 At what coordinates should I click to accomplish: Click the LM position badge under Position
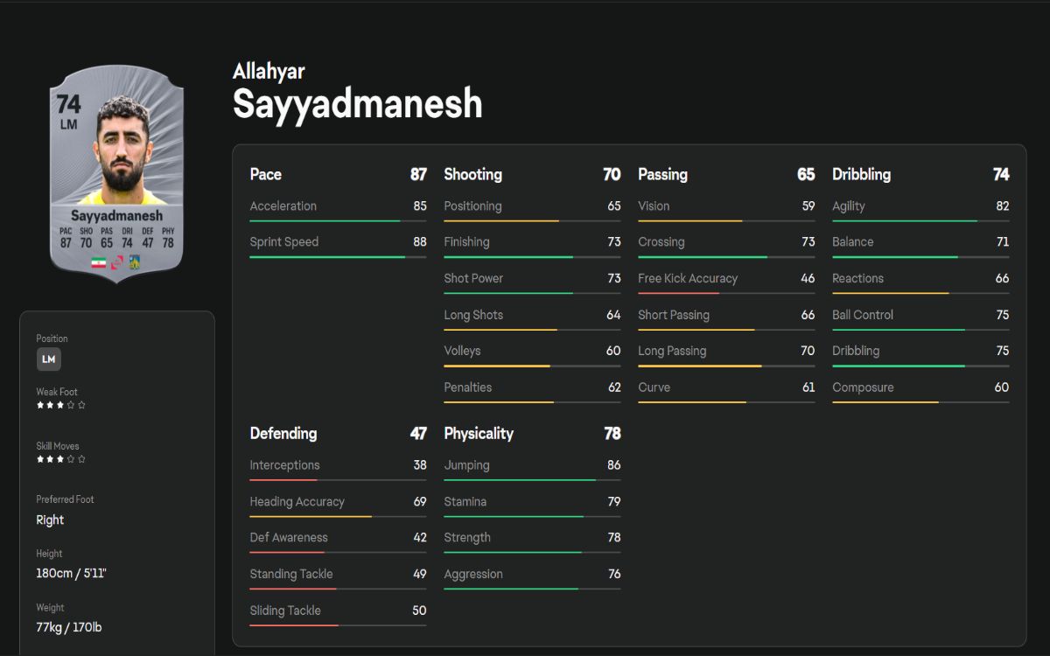click(x=49, y=359)
